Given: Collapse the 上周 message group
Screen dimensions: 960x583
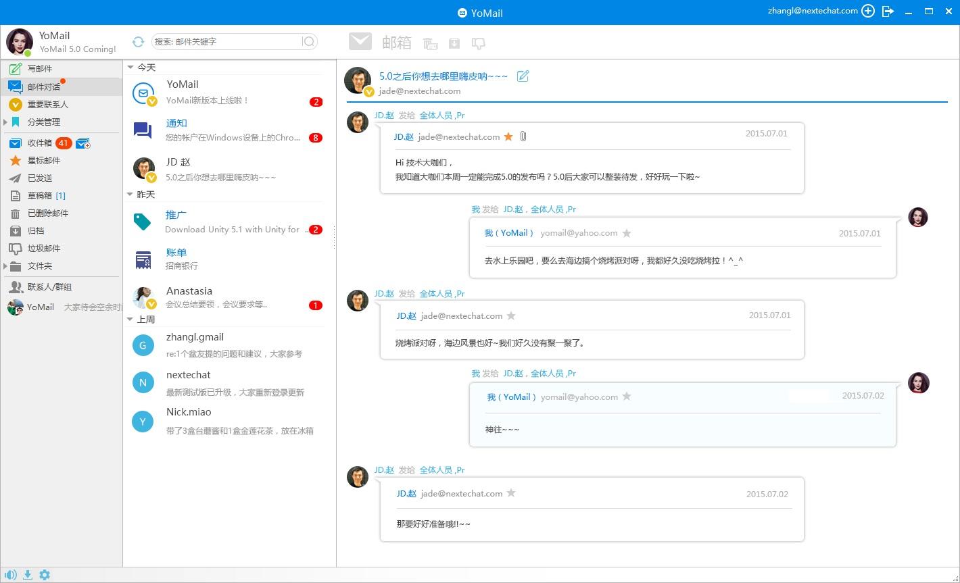Looking at the screenshot, I should [131, 319].
